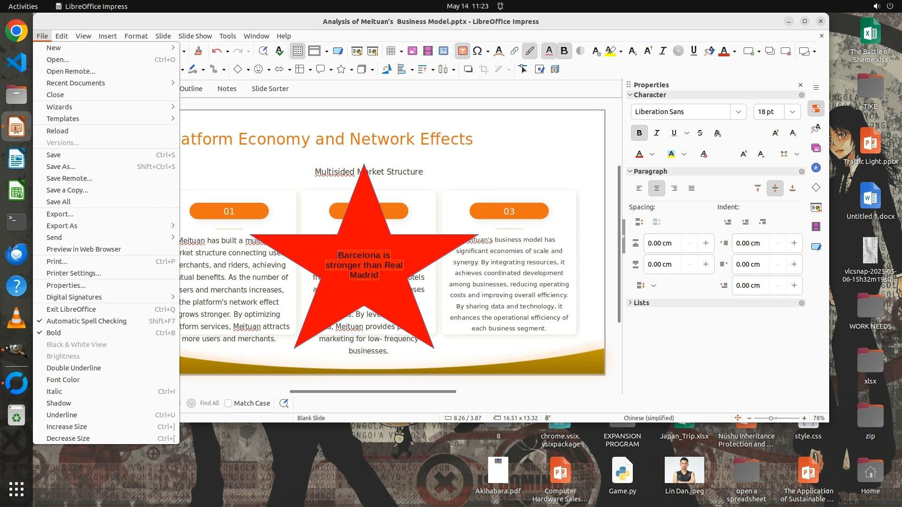Click Export... in the File menu
The width and height of the screenshot is (902, 507).
(x=60, y=214)
